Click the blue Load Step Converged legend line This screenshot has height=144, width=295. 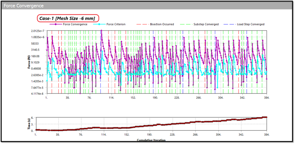point(230,24)
